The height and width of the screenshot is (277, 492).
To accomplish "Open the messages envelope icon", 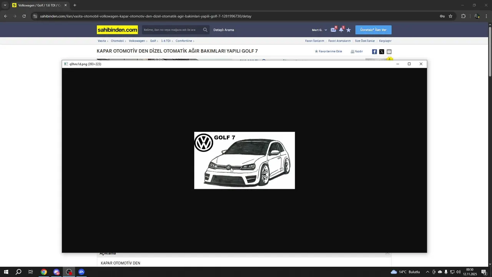I will [x=333, y=30].
